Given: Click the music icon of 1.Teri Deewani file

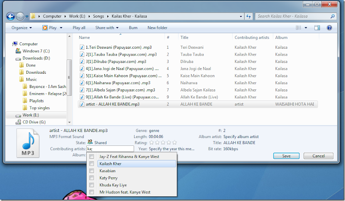Looking at the screenshot, I should click(82, 47).
